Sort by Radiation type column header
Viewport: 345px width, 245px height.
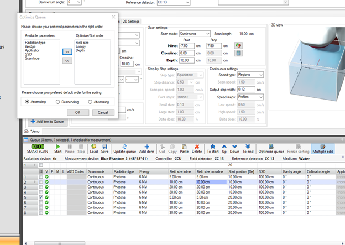pos(125,171)
